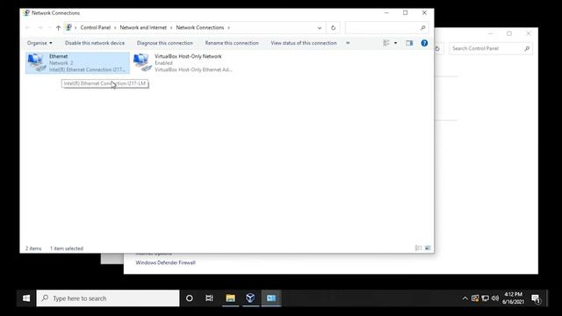Open Task View on taskbar
The width and height of the screenshot is (562, 316).
(209, 298)
